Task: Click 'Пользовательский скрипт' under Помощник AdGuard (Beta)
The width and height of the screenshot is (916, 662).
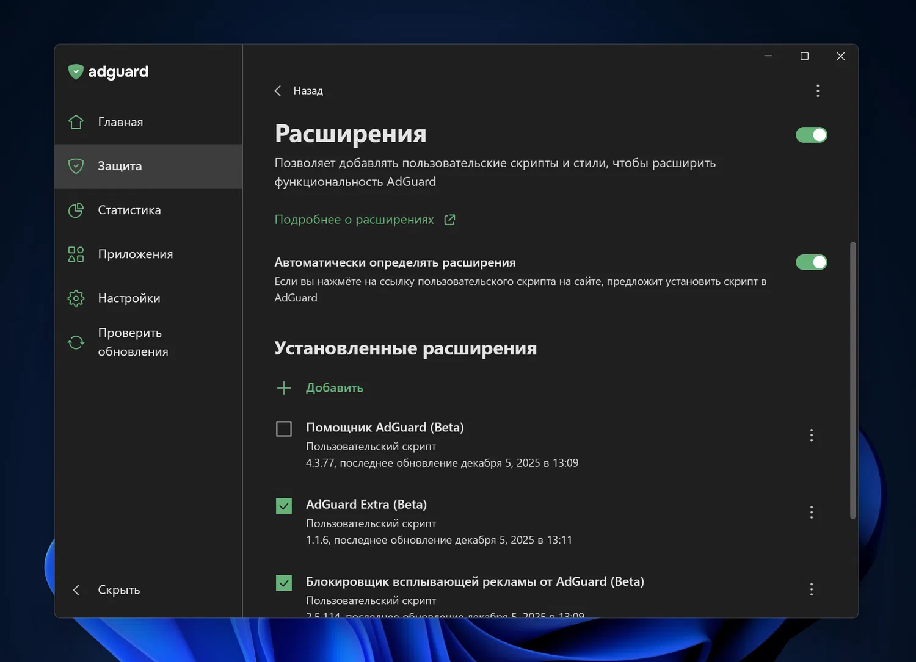Action: 371,447
